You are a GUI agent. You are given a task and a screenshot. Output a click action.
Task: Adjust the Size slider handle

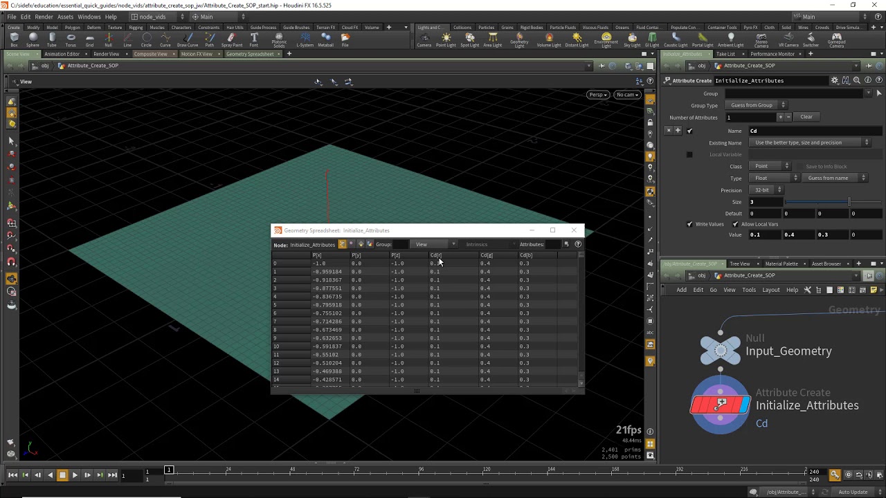[849, 202]
